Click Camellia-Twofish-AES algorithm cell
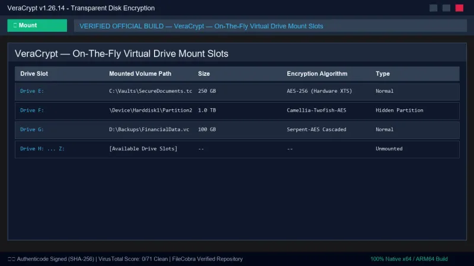The height and width of the screenshot is (266, 474). point(316,111)
